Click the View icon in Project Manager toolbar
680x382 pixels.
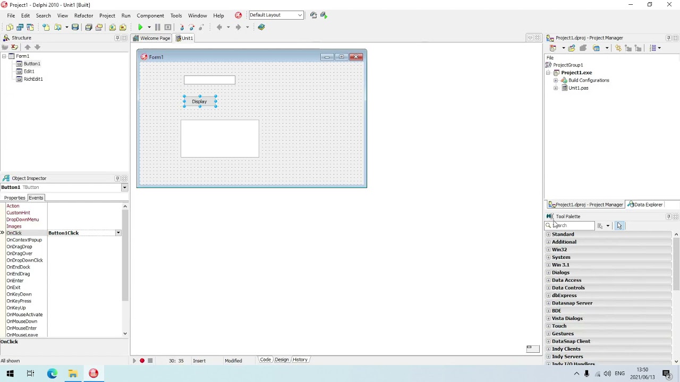(597, 48)
